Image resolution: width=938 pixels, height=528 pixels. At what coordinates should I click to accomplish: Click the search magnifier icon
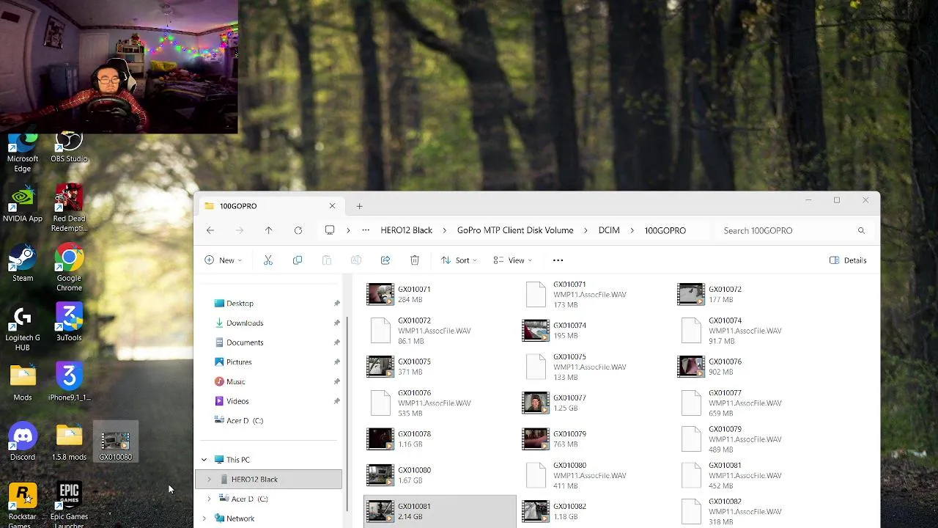point(861,230)
